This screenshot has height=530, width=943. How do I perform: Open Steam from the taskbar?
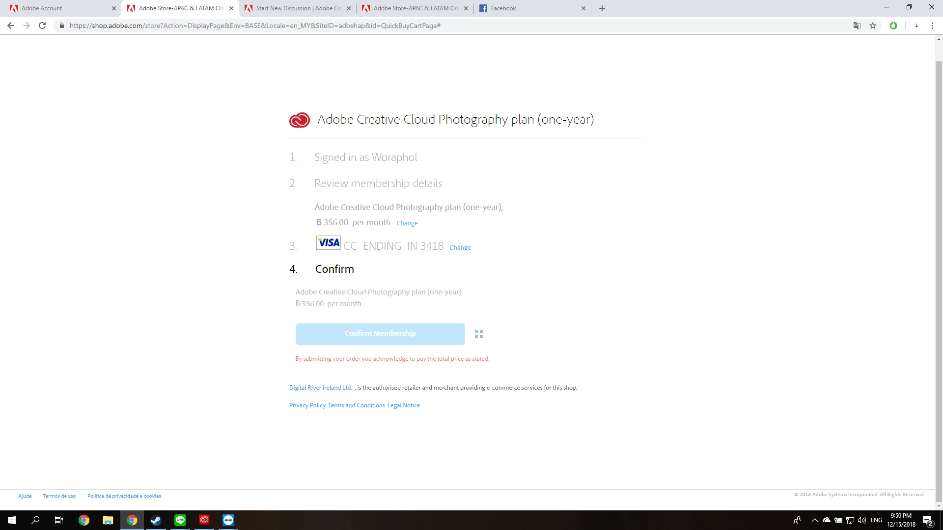156,520
